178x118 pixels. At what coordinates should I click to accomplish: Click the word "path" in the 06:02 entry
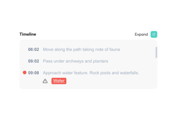click(77, 49)
